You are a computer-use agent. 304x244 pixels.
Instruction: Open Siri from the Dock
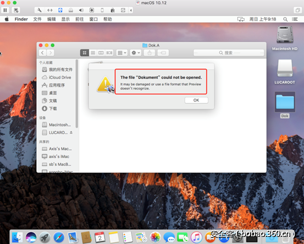tap(31, 237)
